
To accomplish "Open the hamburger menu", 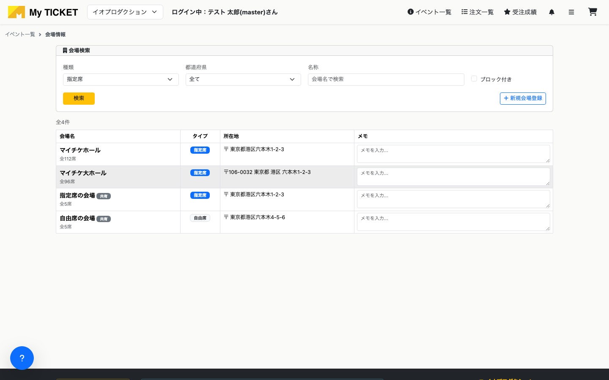I will (x=571, y=12).
